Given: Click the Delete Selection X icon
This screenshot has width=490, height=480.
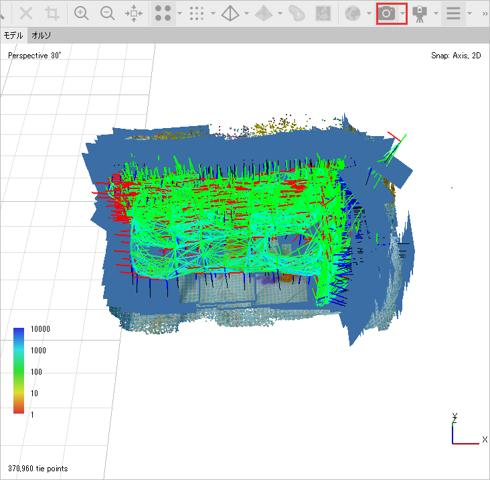Looking at the screenshot, I should pos(26,13).
